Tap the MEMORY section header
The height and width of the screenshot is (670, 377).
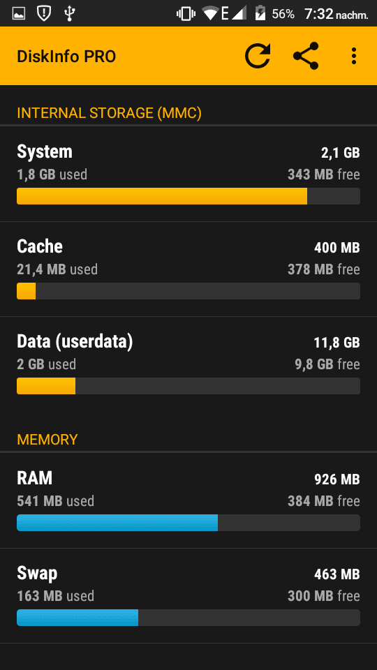47,440
